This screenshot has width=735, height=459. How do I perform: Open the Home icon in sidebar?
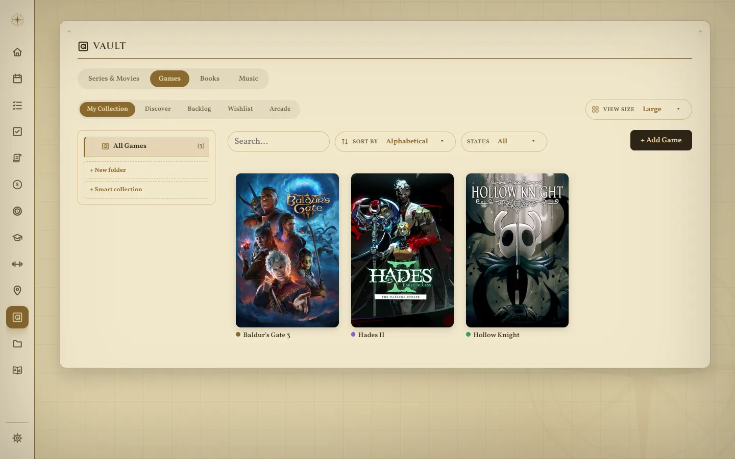17,52
